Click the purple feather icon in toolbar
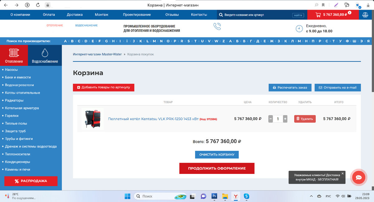 coord(336,5)
